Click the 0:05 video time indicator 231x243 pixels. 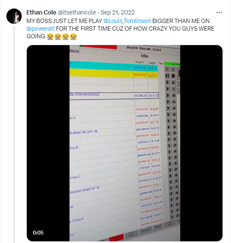pyautogui.click(x=38, y=233)
